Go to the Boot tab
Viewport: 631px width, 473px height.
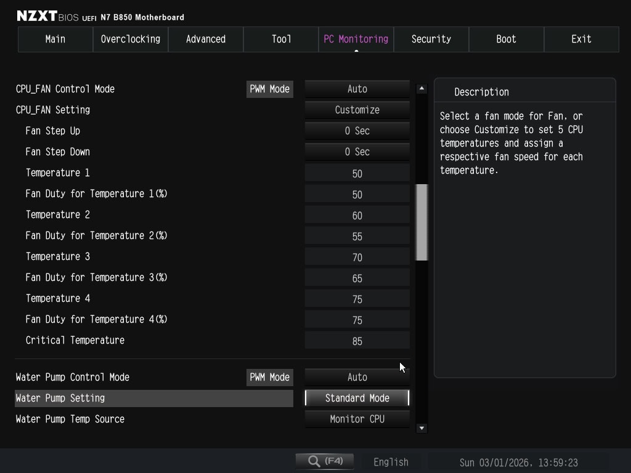[x=506, y=39]
